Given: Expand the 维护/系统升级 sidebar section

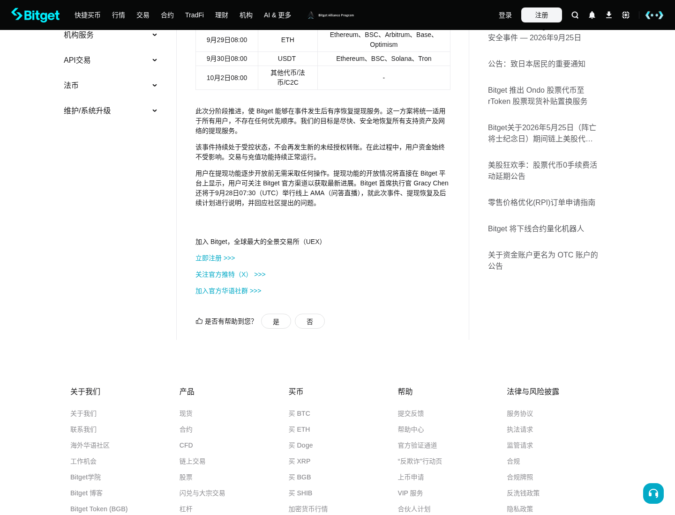Looking at the screenshot, I should pyautogui.click(x=111, y=110).
